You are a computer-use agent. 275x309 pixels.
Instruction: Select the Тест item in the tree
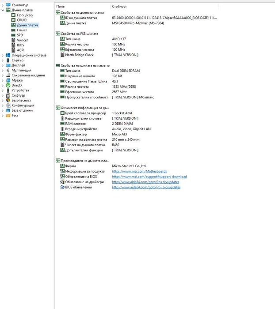tap(15, 115)
